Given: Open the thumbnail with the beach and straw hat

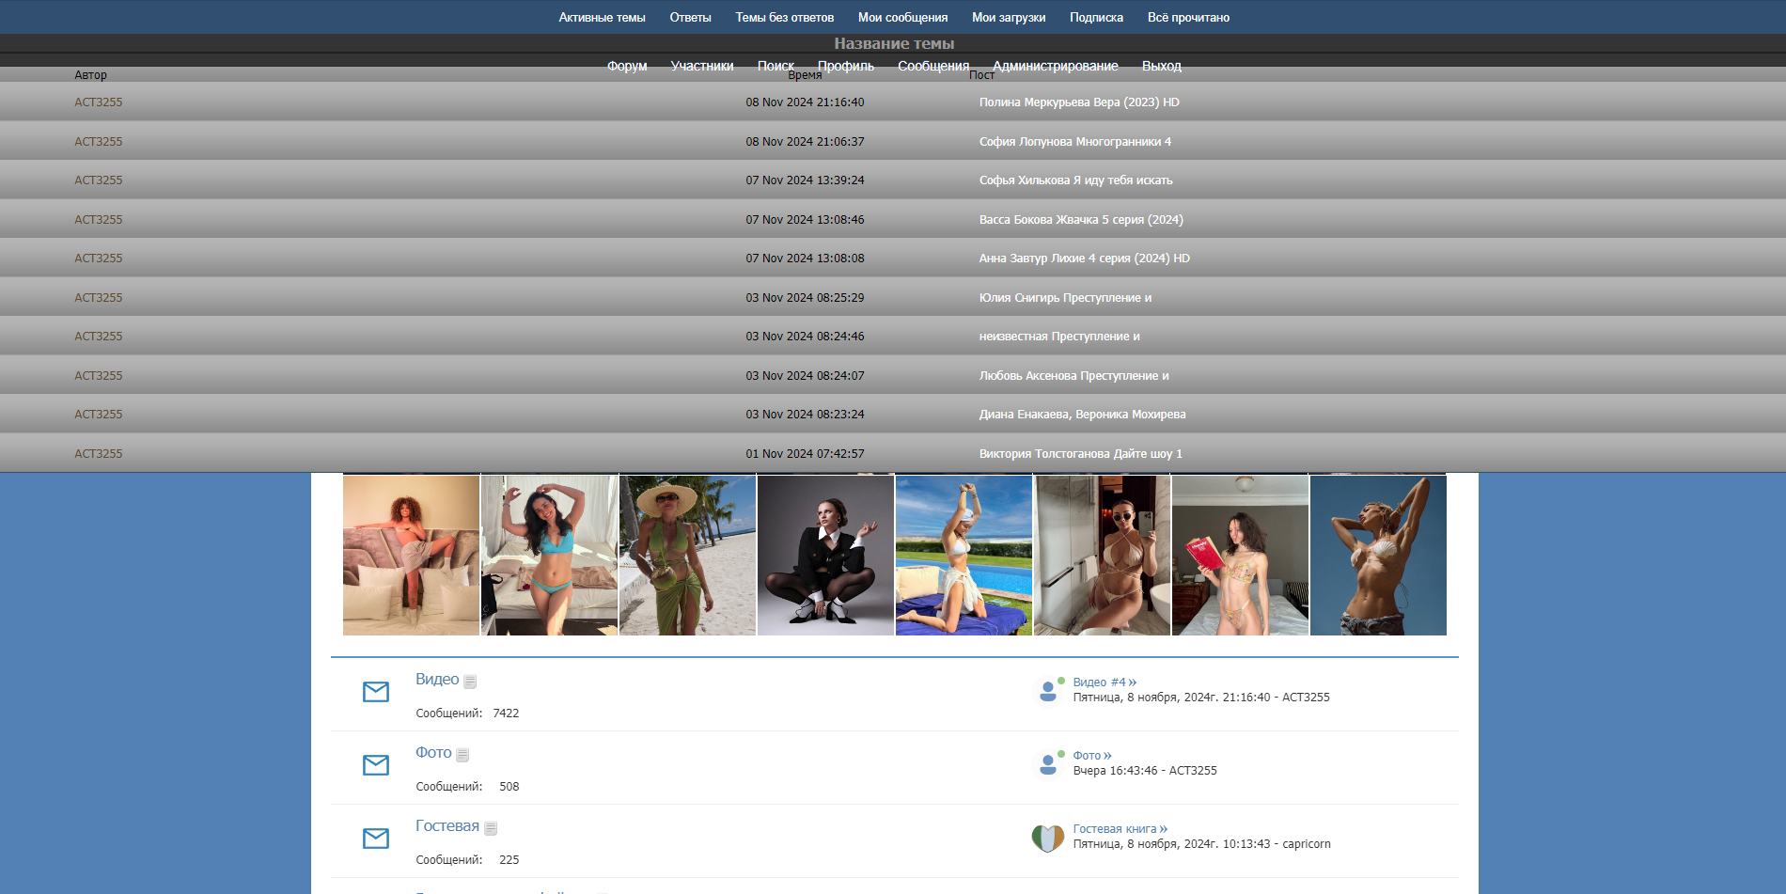Looking at the screenshot, I should [x=687, y=555].
